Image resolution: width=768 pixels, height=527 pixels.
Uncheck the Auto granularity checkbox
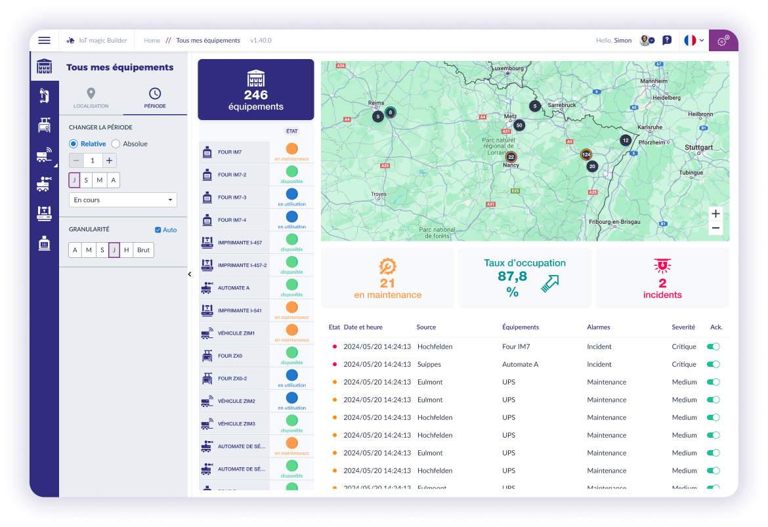(157, 229)
